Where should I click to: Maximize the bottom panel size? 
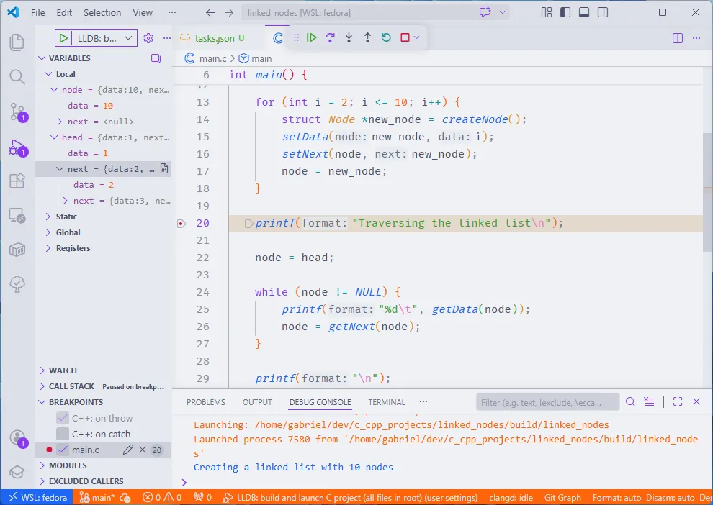[x=678, y=401]
